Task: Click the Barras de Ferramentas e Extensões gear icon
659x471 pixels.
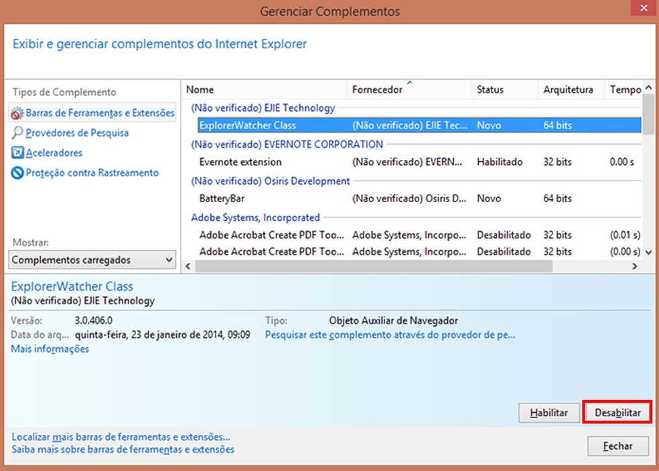Action: click(17, 113)
